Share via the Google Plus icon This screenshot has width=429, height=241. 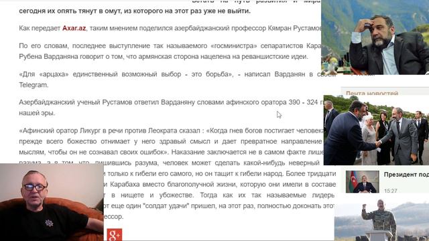point(115,235)
